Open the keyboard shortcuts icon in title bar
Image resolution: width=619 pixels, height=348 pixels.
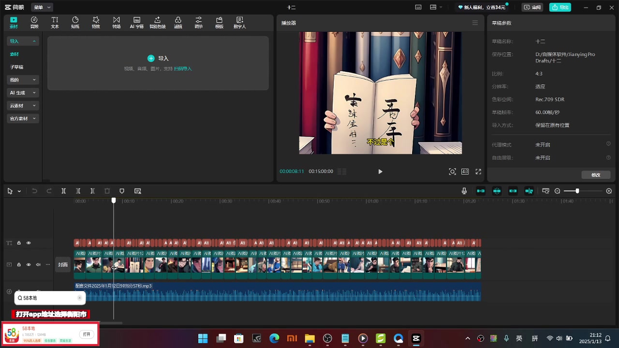point(418,7)
